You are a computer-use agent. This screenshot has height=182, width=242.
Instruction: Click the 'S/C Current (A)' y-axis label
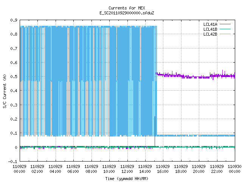(5, 91)
